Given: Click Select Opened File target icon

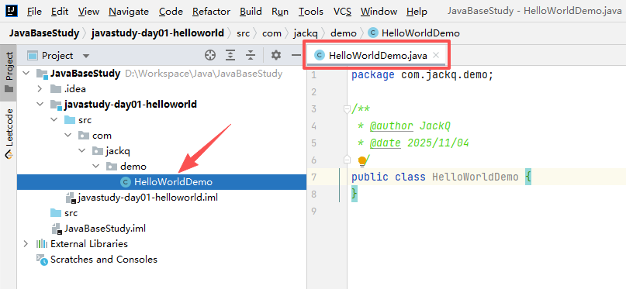Looking at the screenshot, I should (210, 56).
